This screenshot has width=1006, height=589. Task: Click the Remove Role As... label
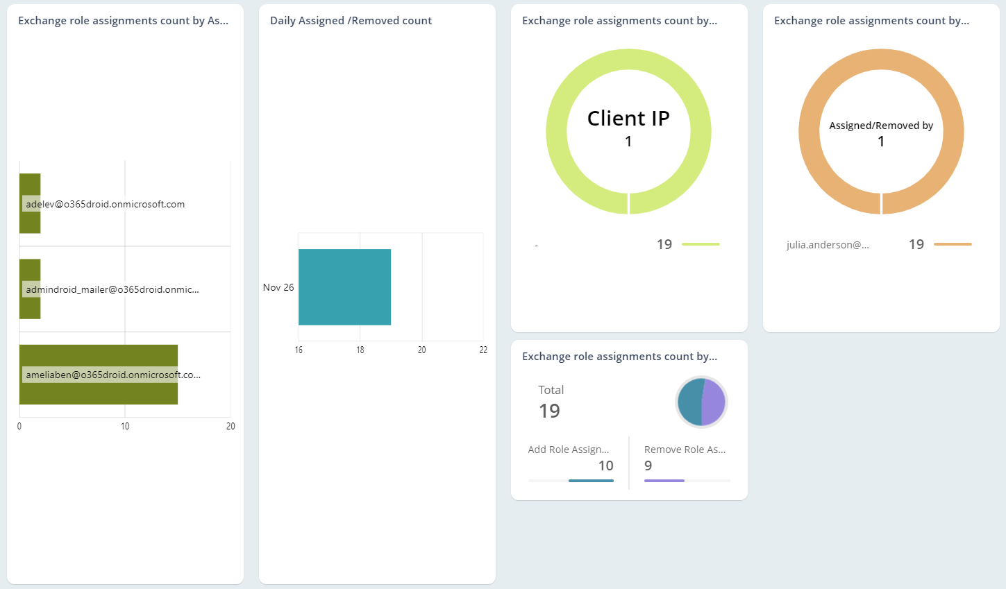685,450
